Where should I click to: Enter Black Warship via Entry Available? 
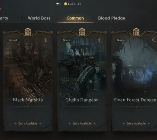pos(28,123)
